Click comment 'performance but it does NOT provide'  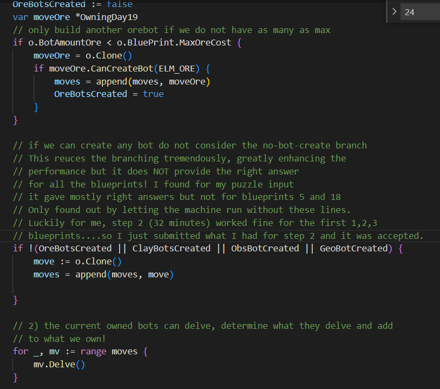click(156, 171)
